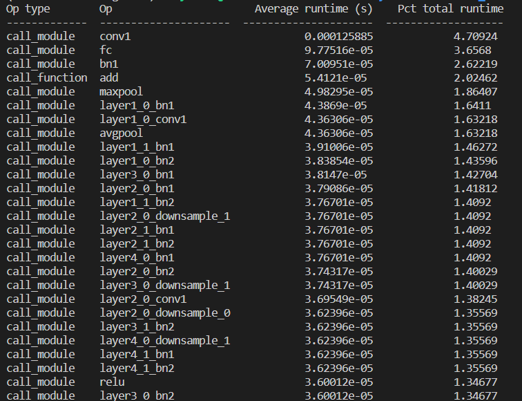
Task: Click the 2.02462 percent value
Action: coord(475,77)
